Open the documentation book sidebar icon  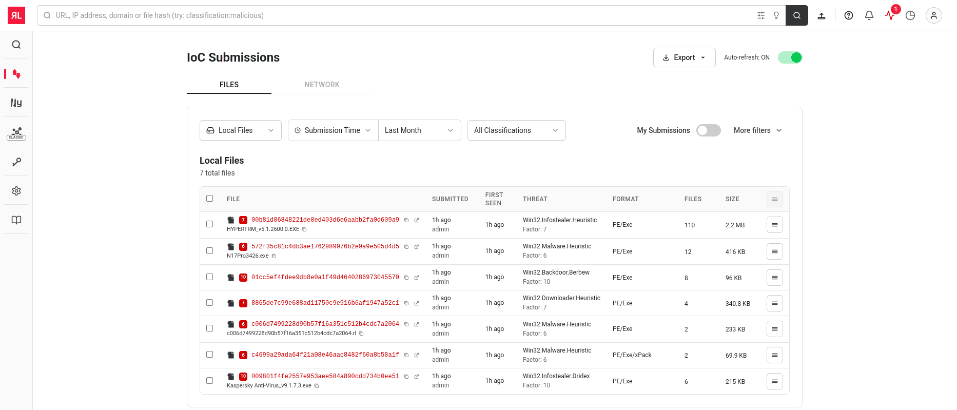click(16, 220)
